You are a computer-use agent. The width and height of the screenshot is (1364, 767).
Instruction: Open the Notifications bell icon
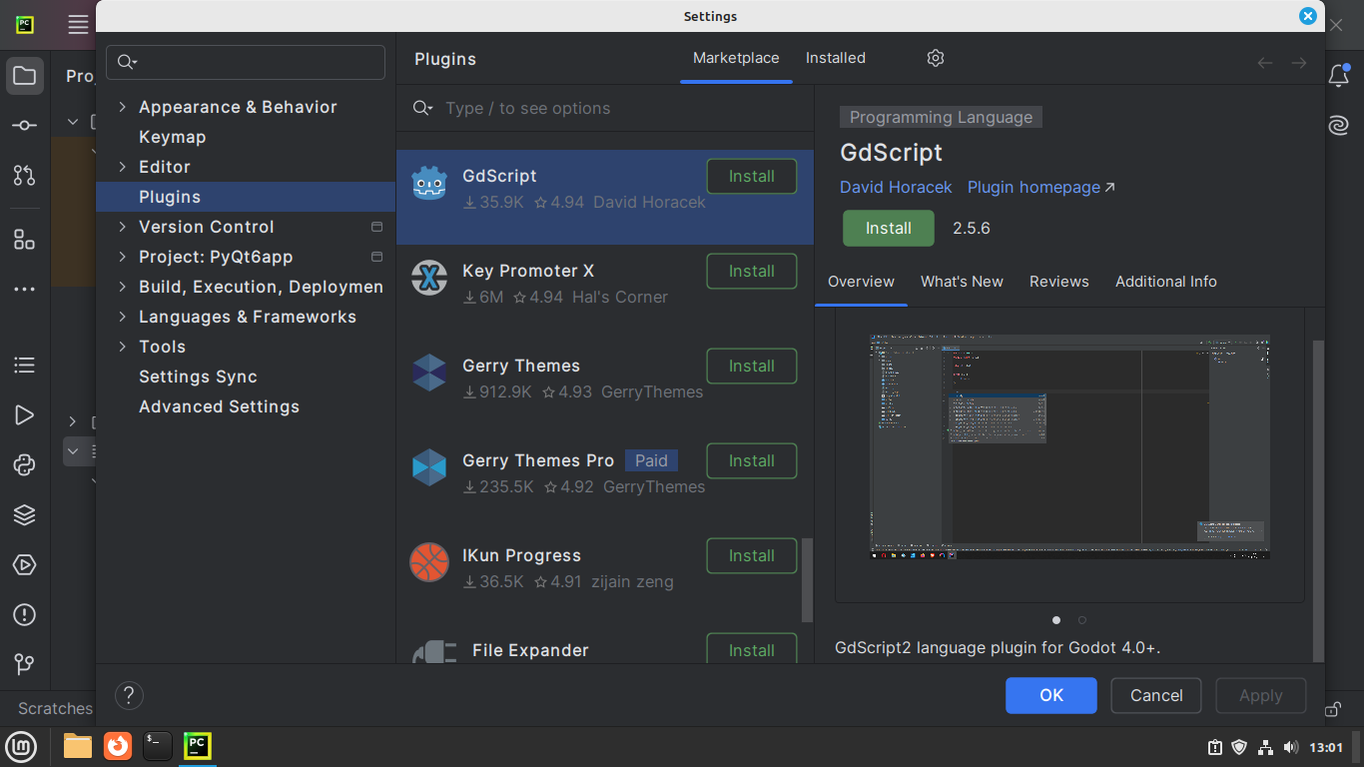pos(1338,77)
